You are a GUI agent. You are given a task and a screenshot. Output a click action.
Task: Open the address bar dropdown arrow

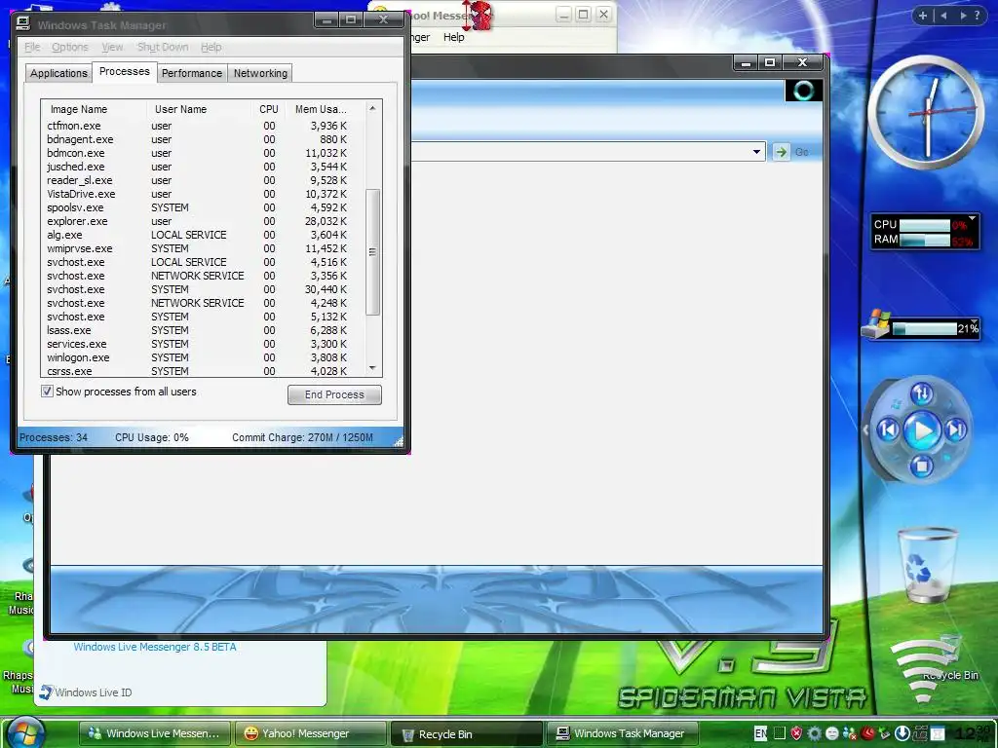[x=756, y=152]
